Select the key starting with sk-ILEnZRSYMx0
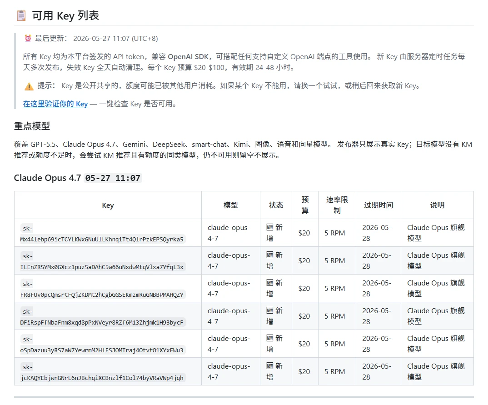This screenshot has width=488, height=405. pos(103,261)
